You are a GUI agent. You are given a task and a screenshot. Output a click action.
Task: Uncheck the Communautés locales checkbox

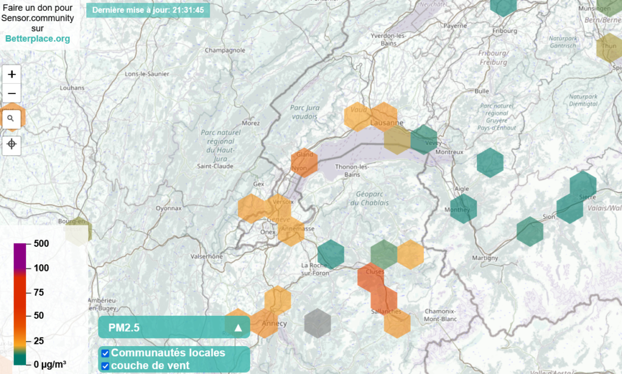[x=105, y=353]
